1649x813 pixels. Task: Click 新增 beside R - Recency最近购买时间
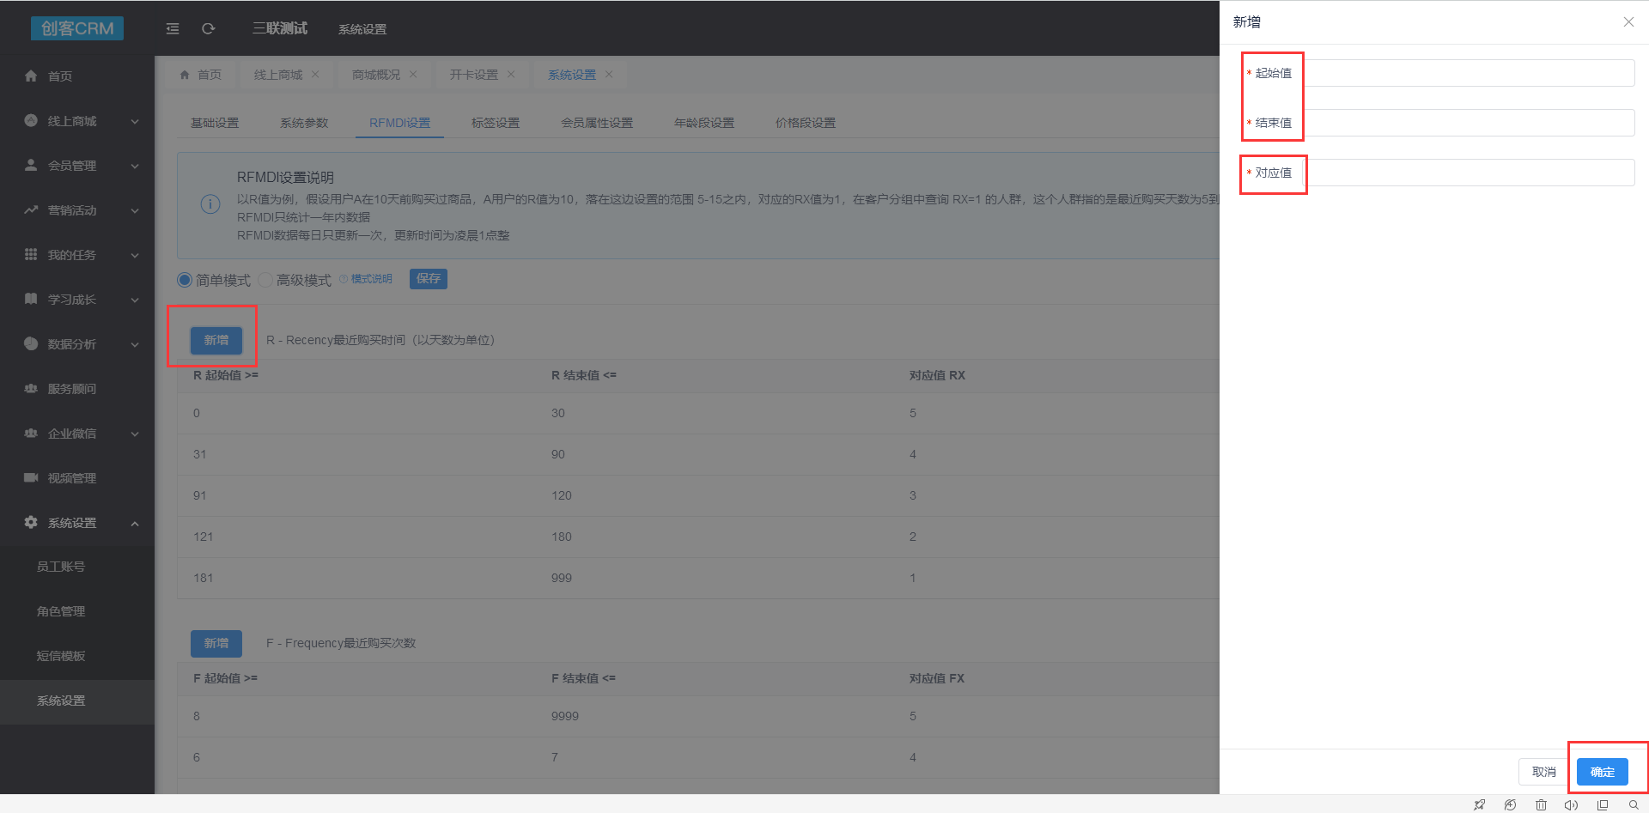(216, 340)
